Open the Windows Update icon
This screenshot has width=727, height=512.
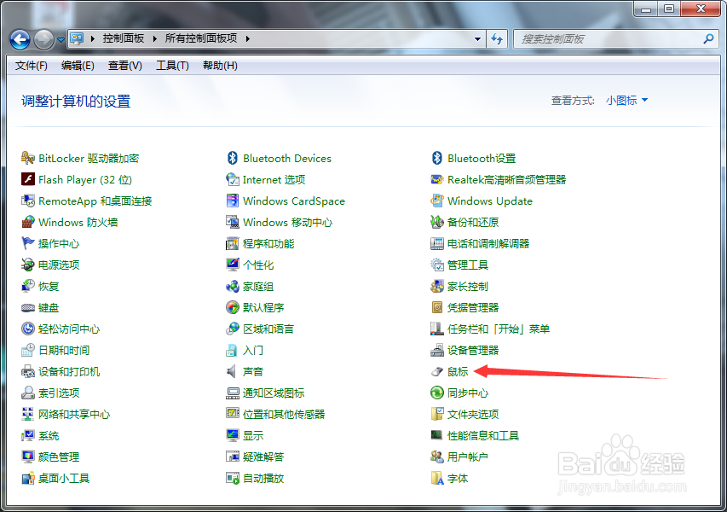[x=436, y=201]
